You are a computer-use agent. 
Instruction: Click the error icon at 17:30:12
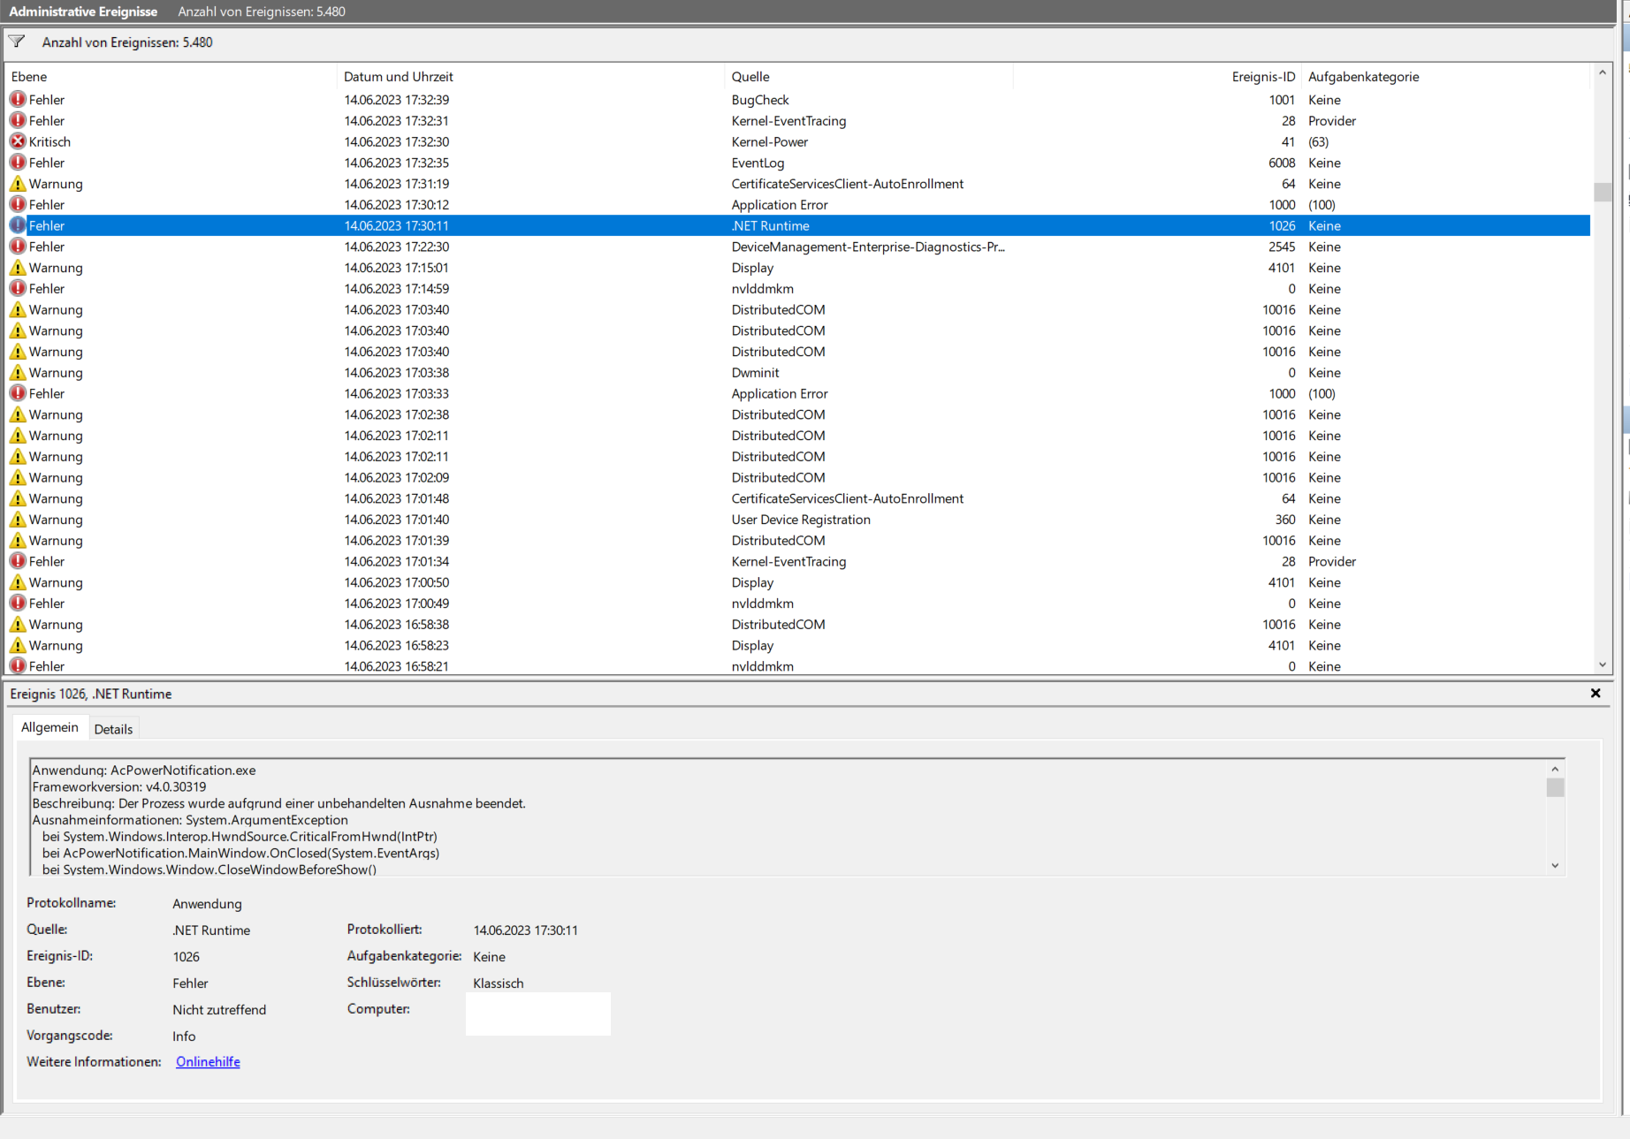18,205
